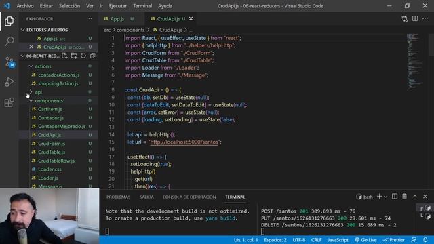Close CrudApi.js in open editors list
Viewport: 434px width, 244px height.
tap(31, 47)
